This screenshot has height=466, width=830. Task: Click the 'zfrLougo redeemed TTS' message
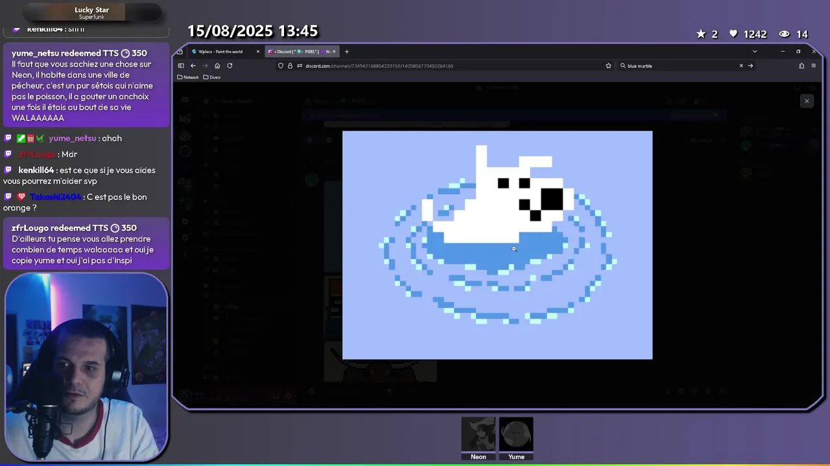click(86, 244)
